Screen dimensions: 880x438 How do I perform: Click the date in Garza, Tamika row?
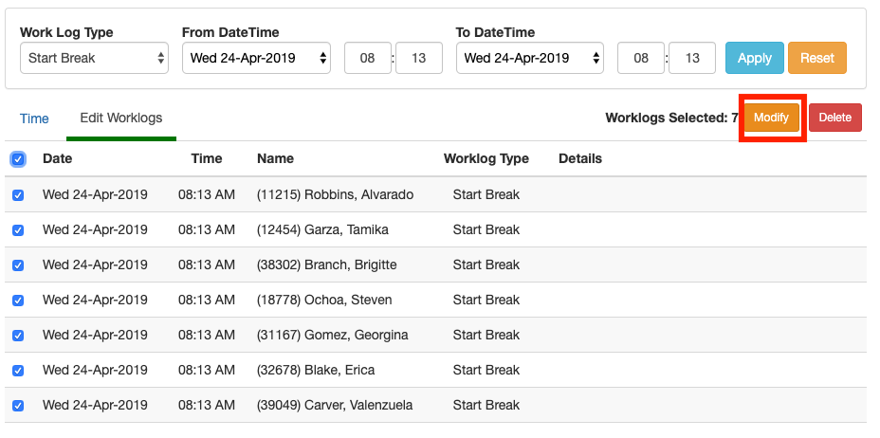coord(95,230)
